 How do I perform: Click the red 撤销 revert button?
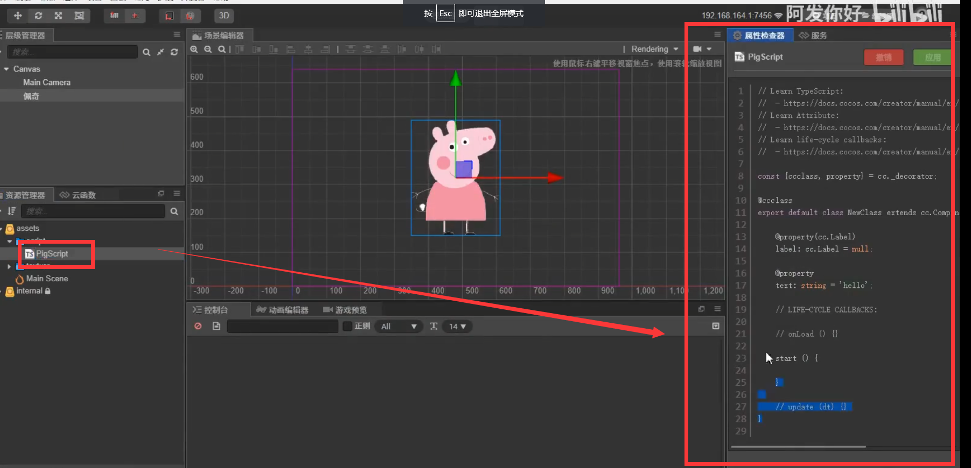(884, 58)
